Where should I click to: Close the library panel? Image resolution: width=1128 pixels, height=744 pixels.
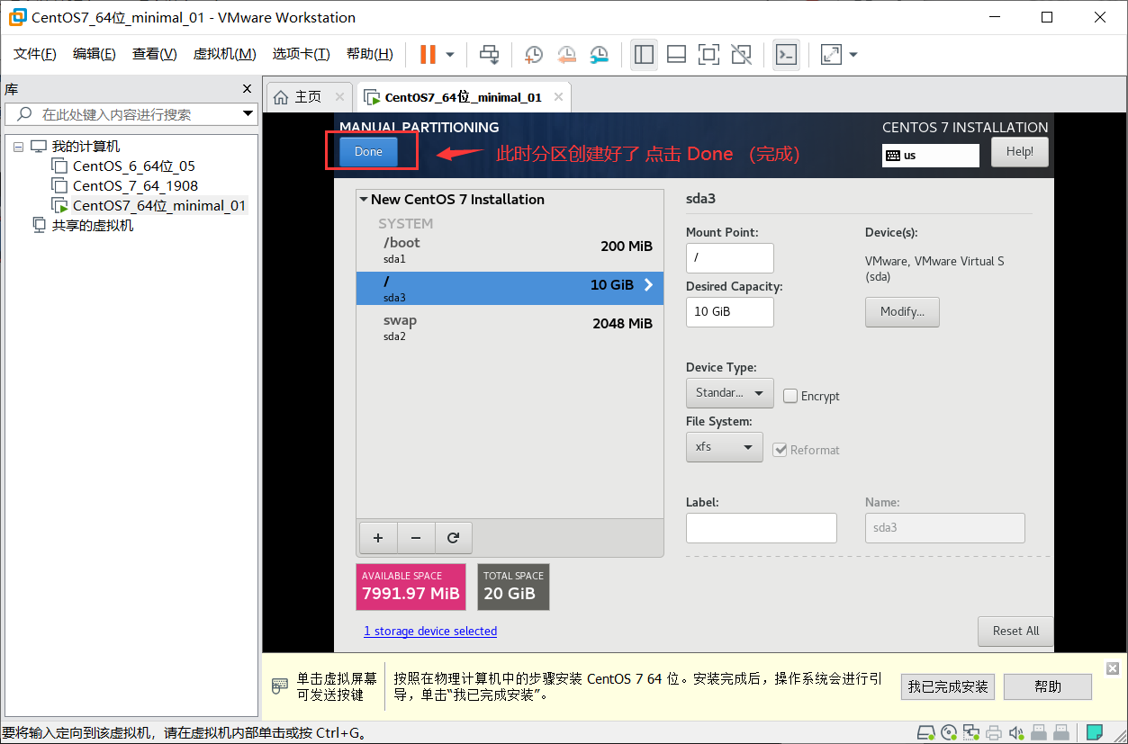coord(248,88)
